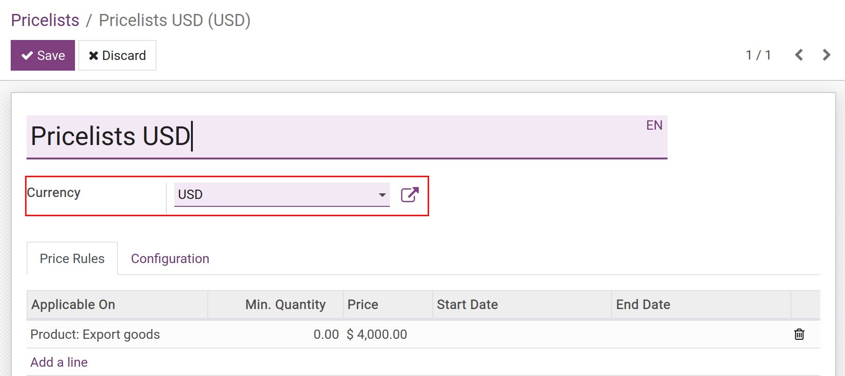Sort by the Applicable On column header

[117, 304]
